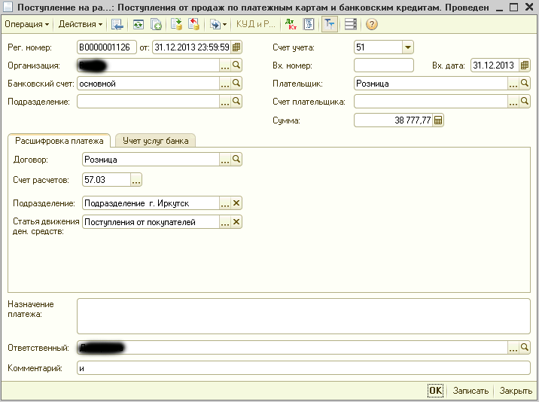Click magnifier icon beside Договор field
Viewport: 539px width, 402px height.
pyautogui.click(x=236, y=160)
